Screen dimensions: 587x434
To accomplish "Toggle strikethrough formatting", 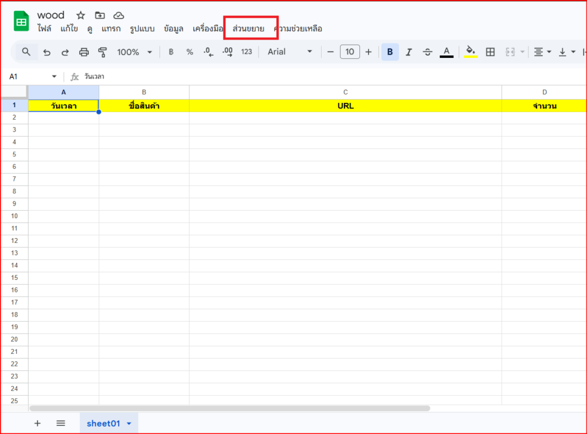I will click(428, 52).
